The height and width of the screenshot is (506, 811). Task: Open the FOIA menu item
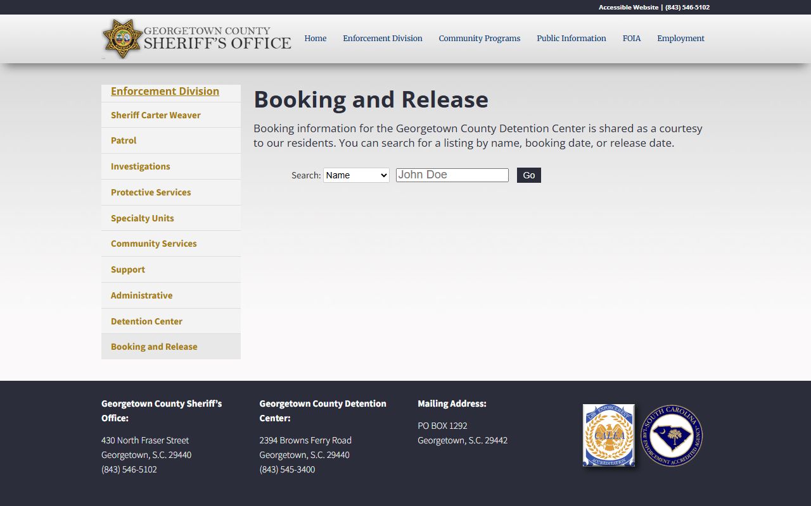coord(632,39)
